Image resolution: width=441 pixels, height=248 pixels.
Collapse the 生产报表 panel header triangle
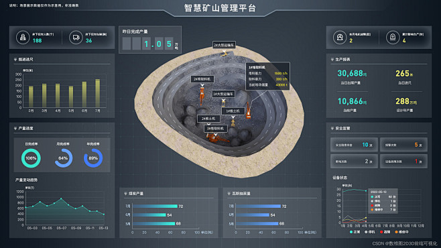coord(332,60)
